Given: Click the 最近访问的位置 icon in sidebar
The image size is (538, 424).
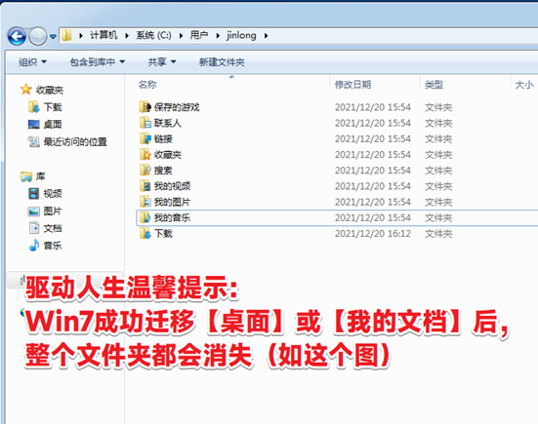Looking at the screenshot, I should click(33, 141).
